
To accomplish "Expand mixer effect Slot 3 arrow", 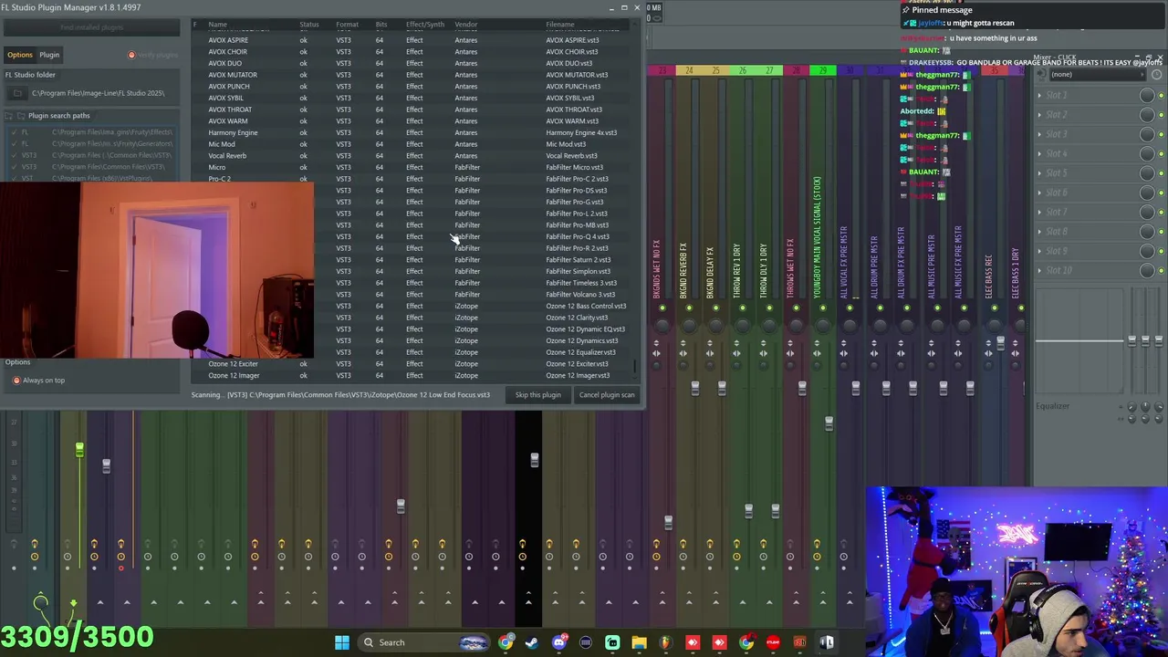I will [x=1039, y=134].
